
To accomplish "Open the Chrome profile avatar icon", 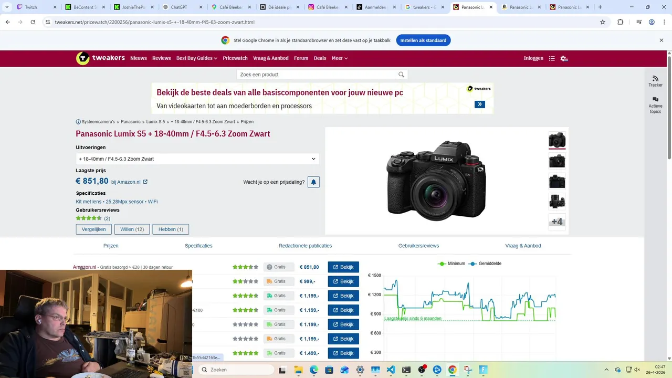I will (x=652, y=22).
